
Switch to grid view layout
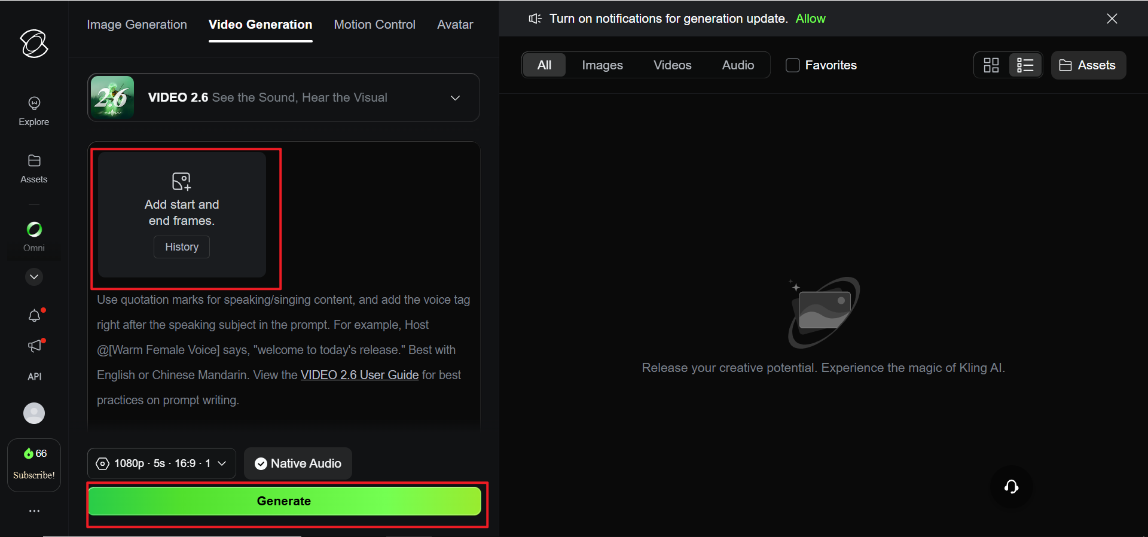click(991, 65)
